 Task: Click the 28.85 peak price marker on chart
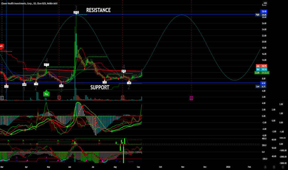(x=76, y=12)
